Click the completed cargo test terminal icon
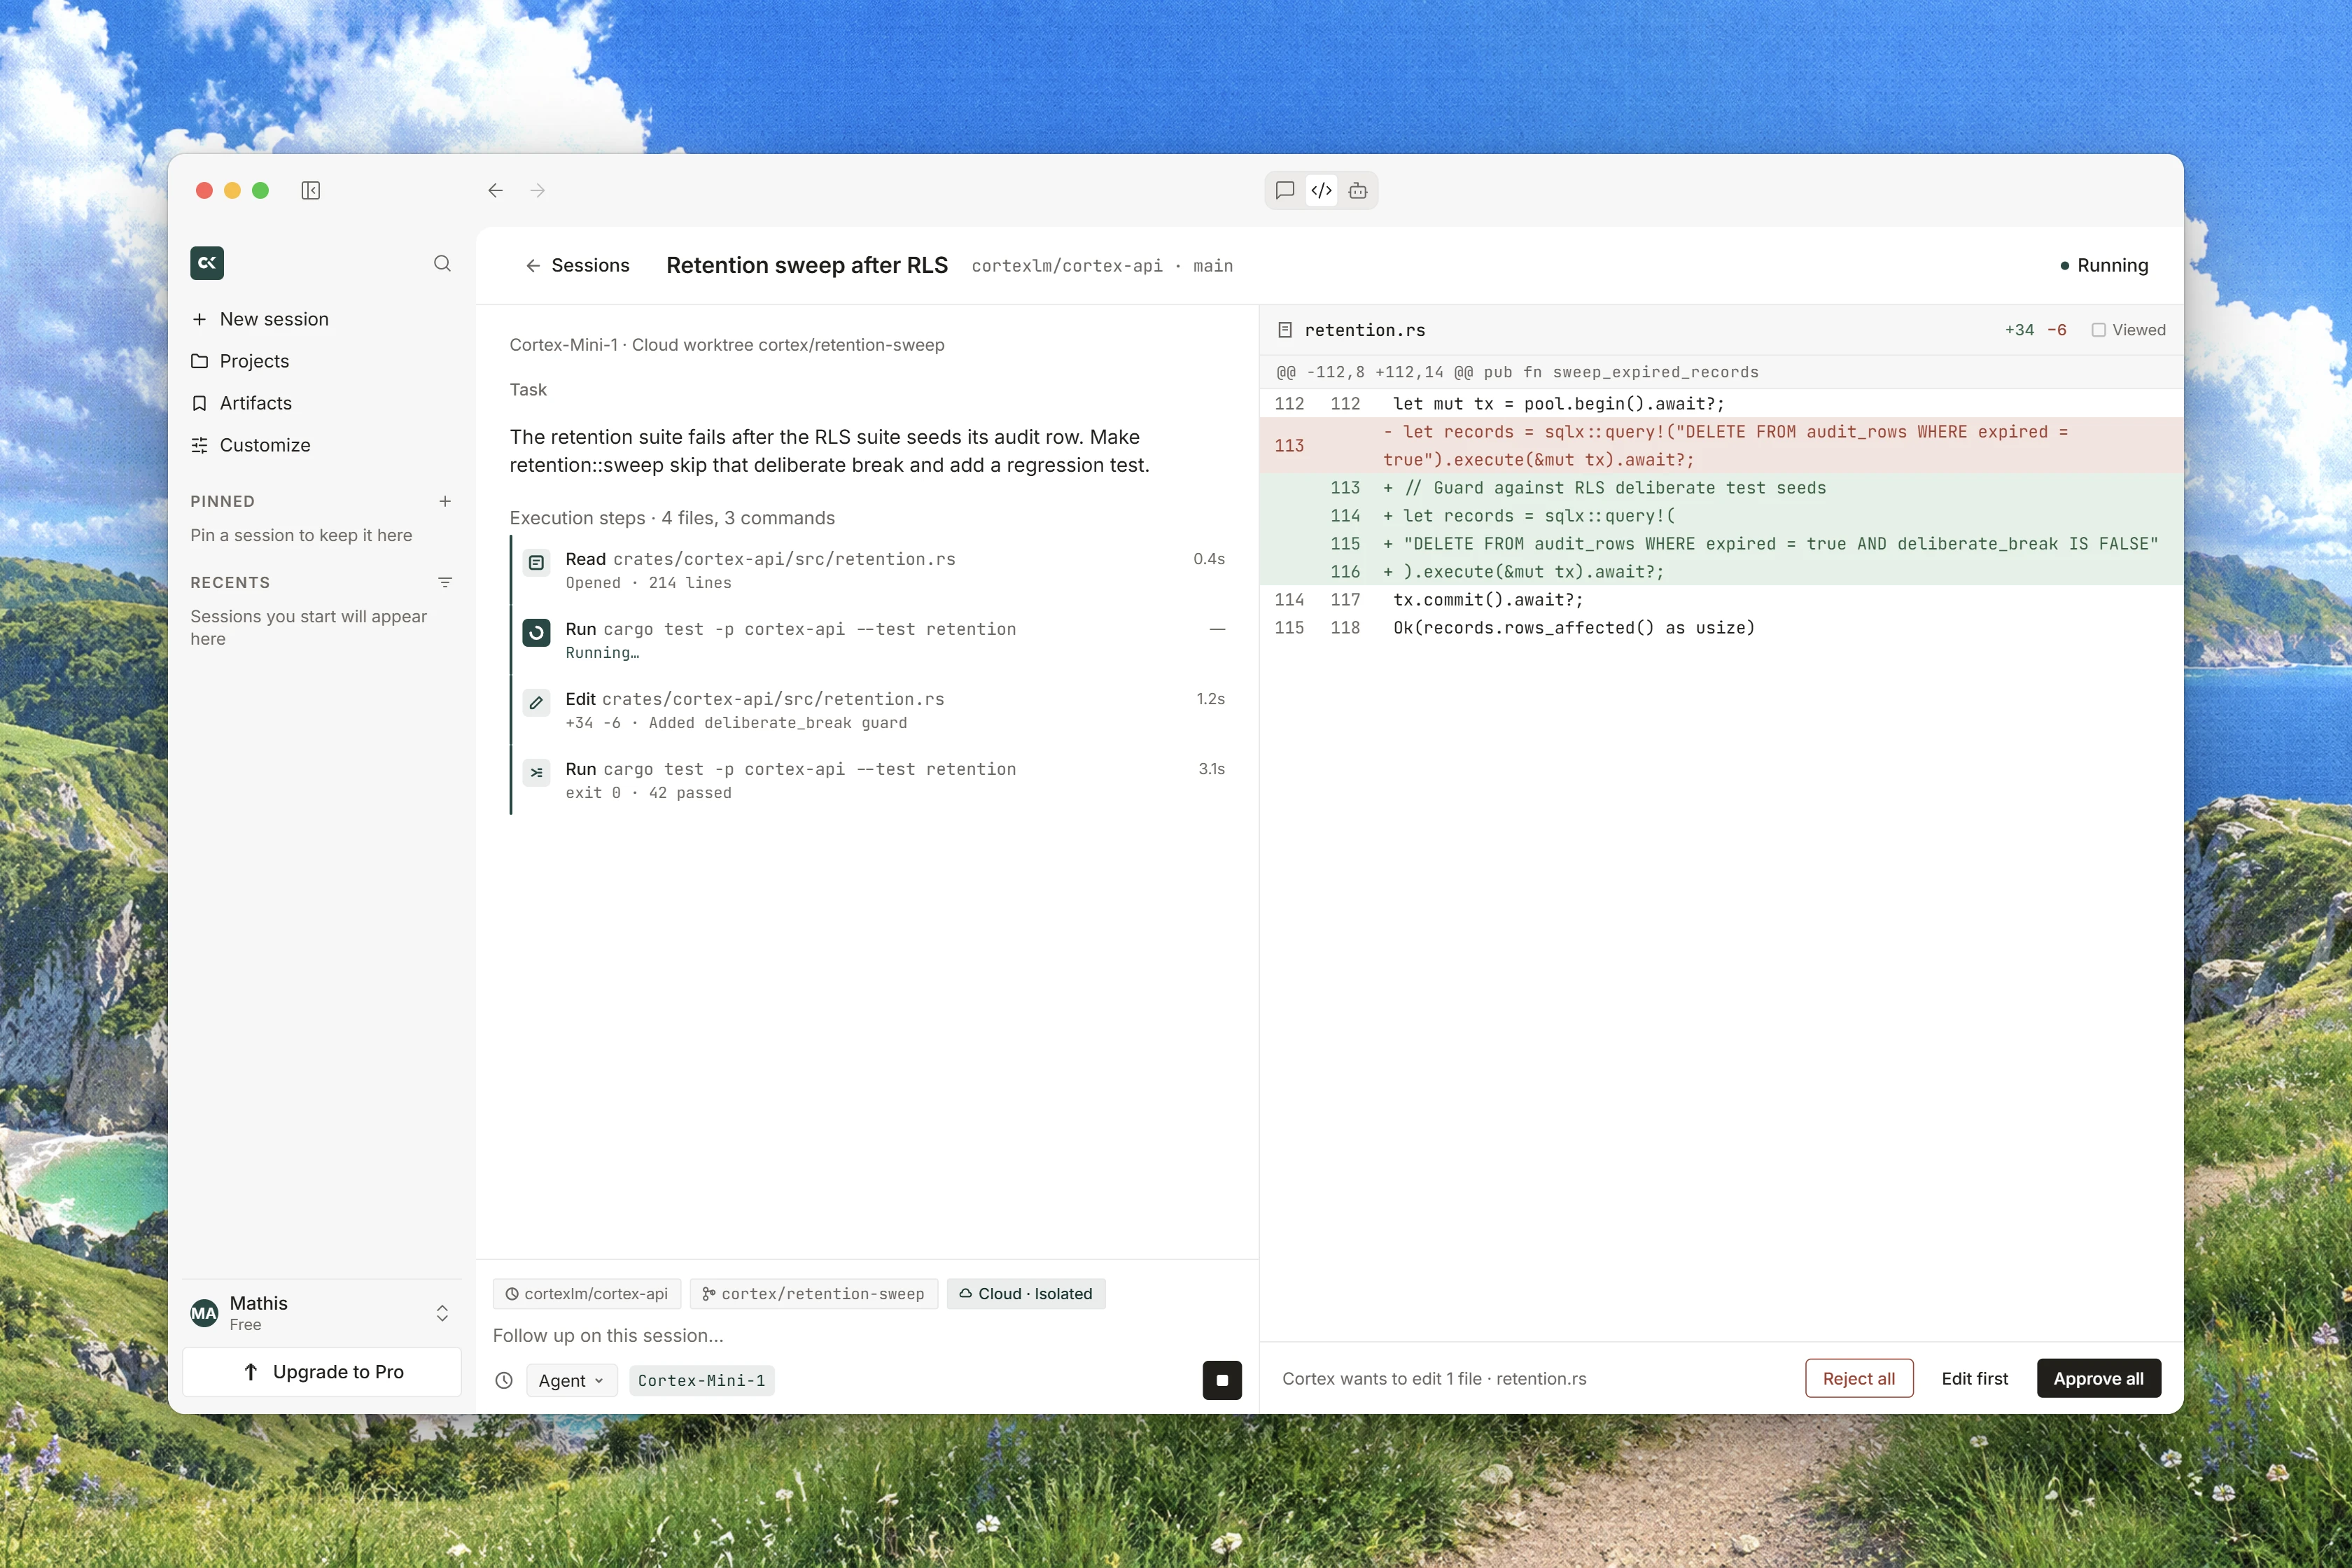Viewport: 2352px width, 1568px height. tap(536, 773)
